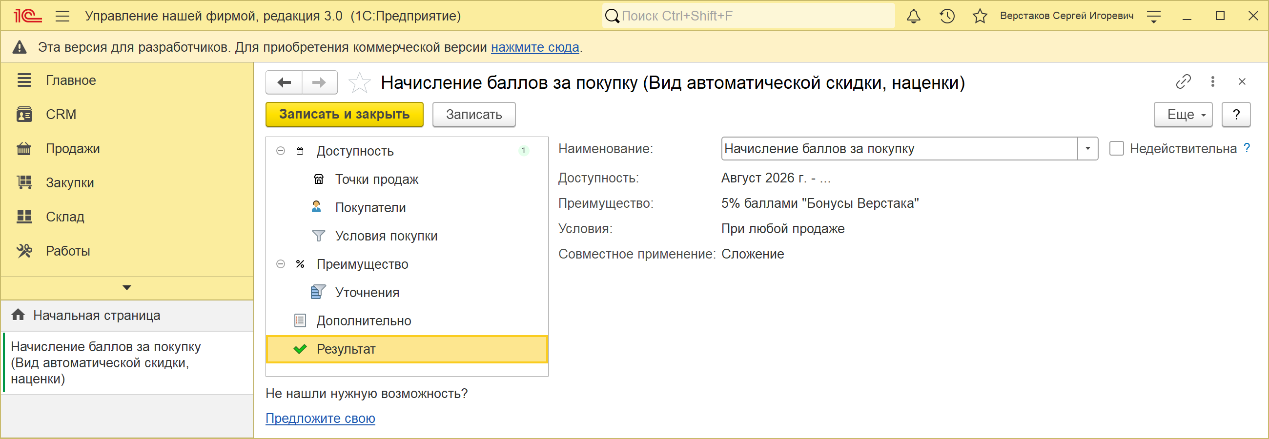Click the filter icon beside Уточнения
The height and width of the screenshot is (439, 1269).
tap(318, 292)
